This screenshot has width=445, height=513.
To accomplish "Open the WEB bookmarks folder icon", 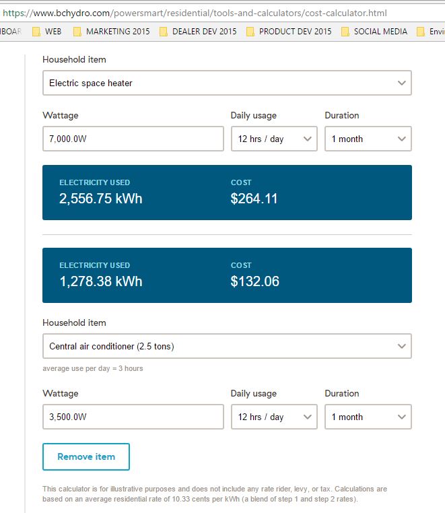I will click(x=36, y=32).
